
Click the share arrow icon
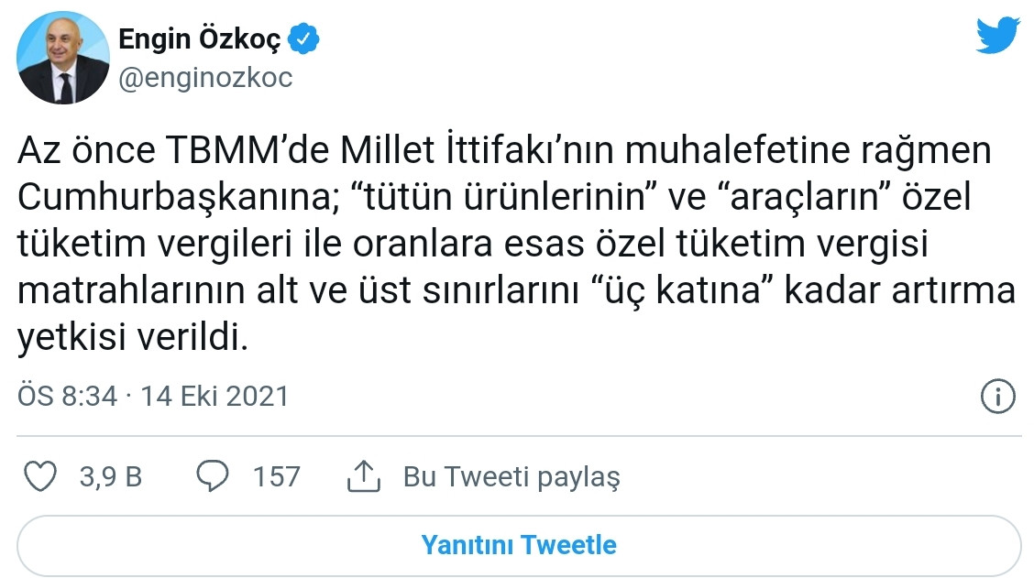[x=364, y=476]
